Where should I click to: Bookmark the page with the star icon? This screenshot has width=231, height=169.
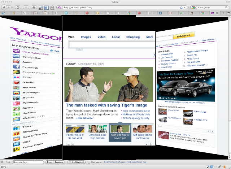click(x=181, y=7)
